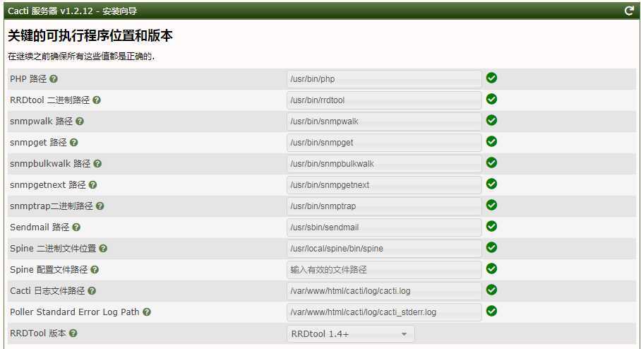Screen dimensions: 641x349
Task: Click green checkmark in the snmptrap row
Action: pos(491,205)
